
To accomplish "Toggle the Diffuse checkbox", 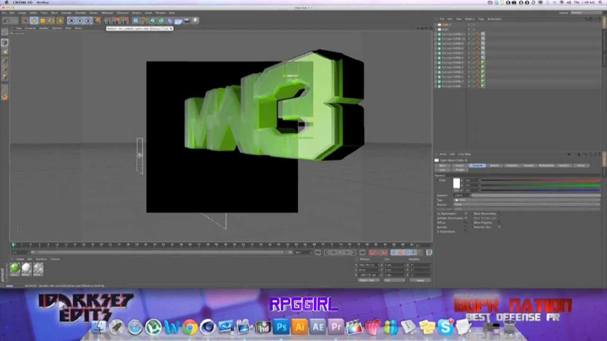I will (x=466, y=223).
